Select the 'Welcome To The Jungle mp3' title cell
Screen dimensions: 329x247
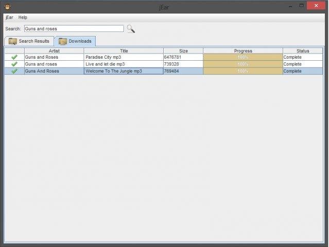124,71
